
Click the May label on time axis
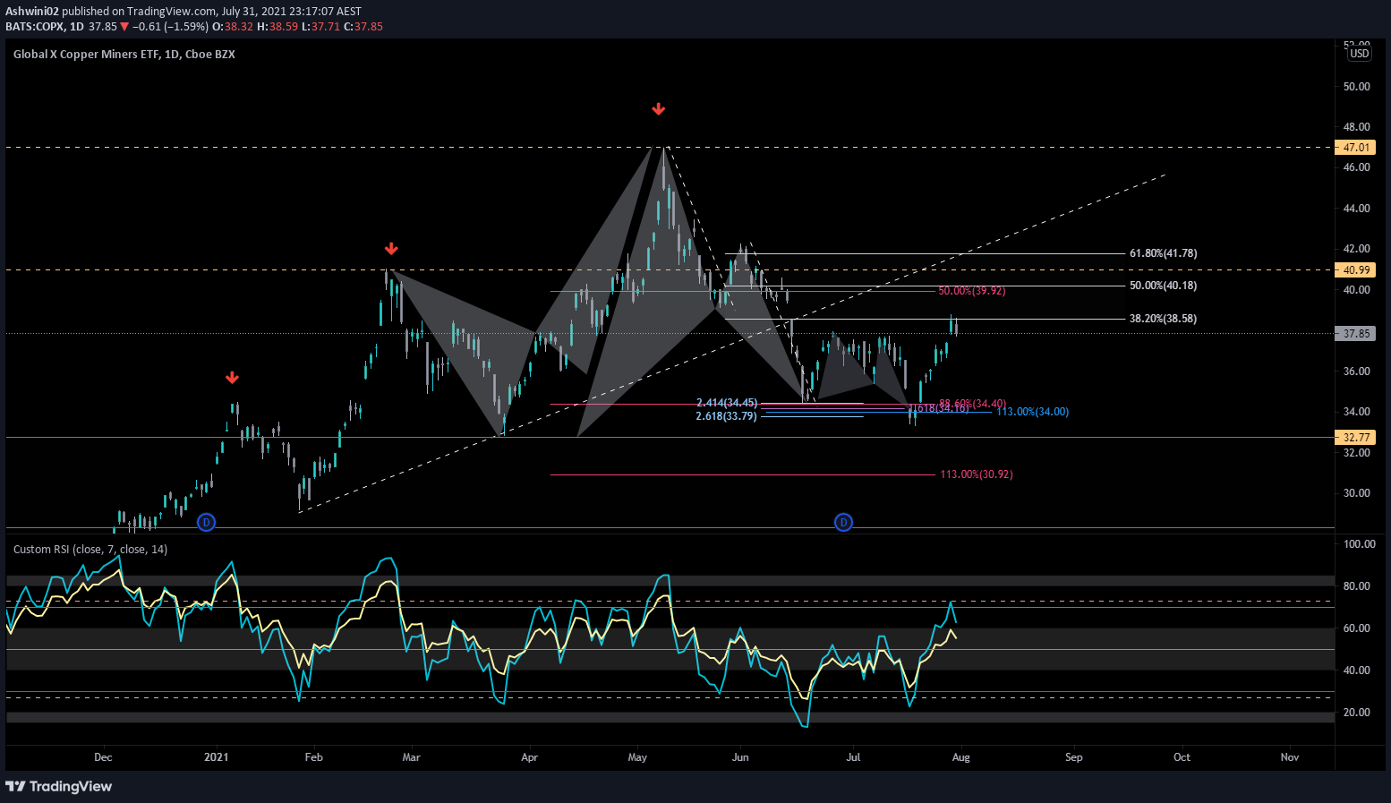pyautogui.click(x=637, y=757)
